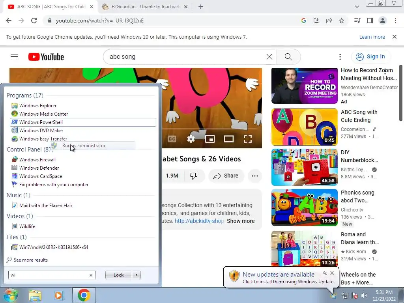Expand description with Show more
The image size is (404, 303).
[x=241, y=221]
